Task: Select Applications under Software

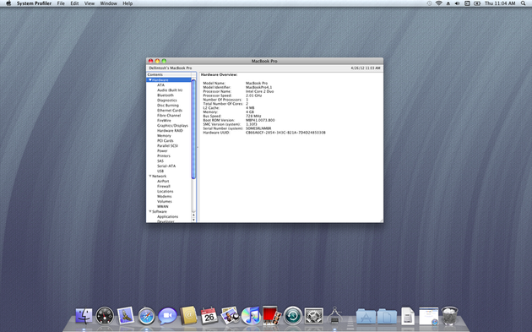Action: tap(167, 216)
